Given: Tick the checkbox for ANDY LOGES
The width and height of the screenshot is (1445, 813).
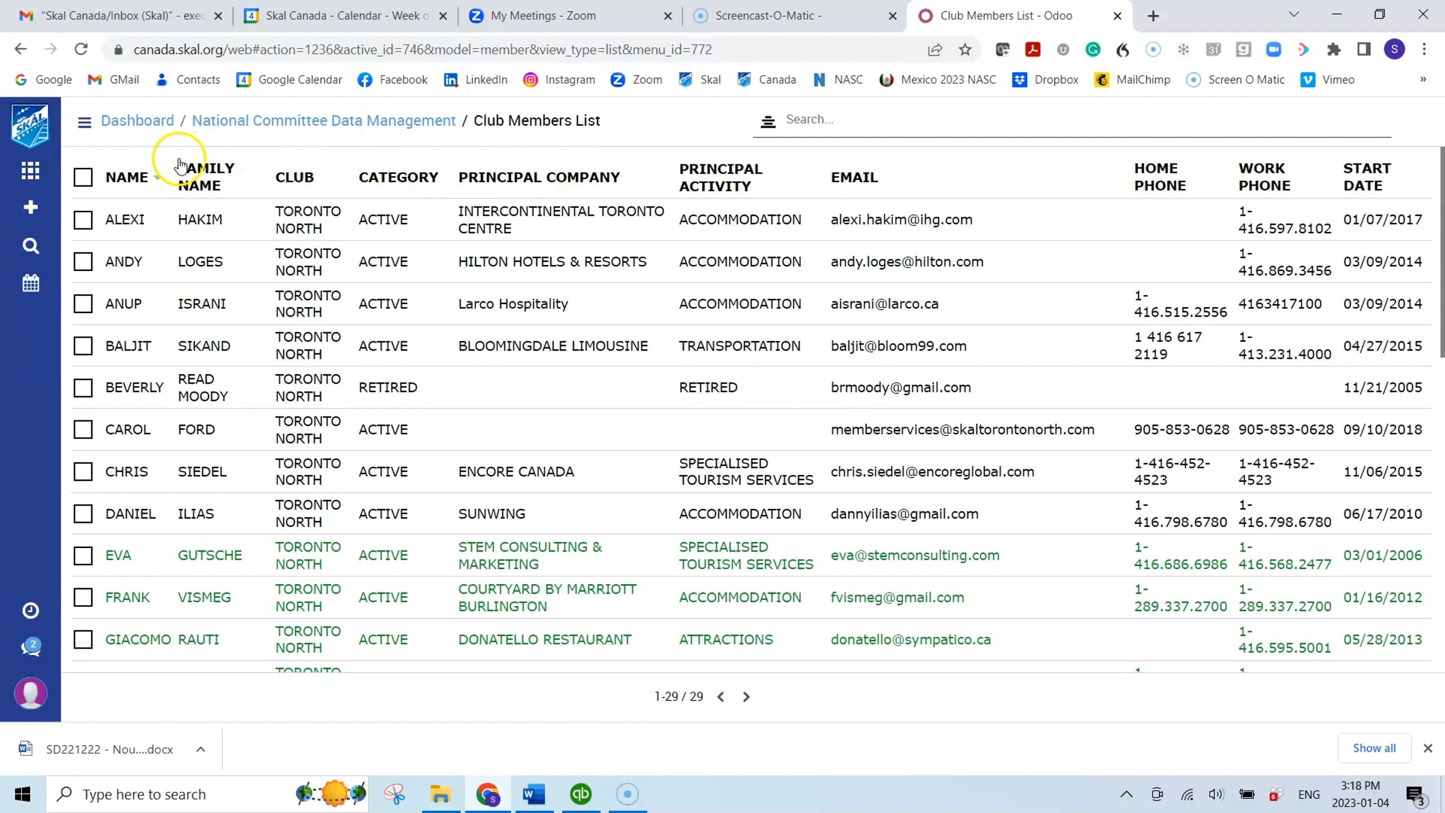Looking at the screenshot, I should [83, 261].
